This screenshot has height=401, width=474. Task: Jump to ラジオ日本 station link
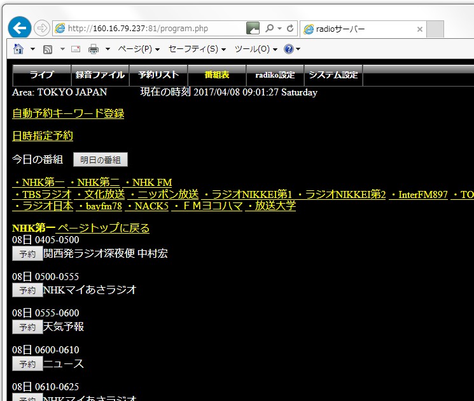point(43,206)
